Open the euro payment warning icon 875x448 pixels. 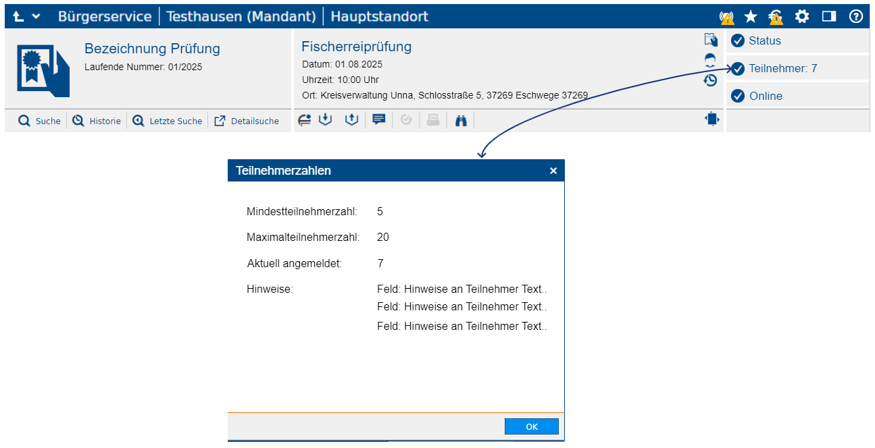coord(776,17)
